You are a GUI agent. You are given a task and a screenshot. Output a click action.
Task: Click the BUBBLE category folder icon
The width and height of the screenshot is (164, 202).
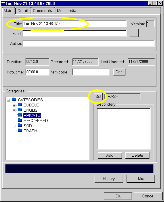pos(20,104)
